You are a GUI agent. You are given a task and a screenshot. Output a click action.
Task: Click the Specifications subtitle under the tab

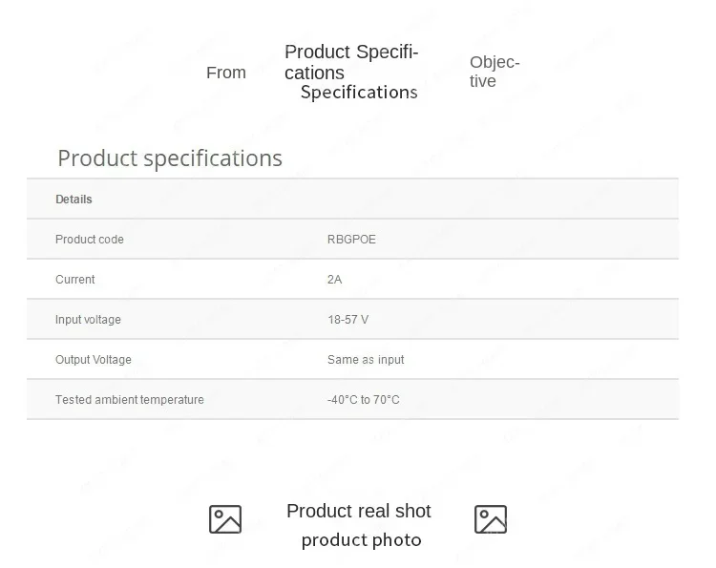coord(359,93)
